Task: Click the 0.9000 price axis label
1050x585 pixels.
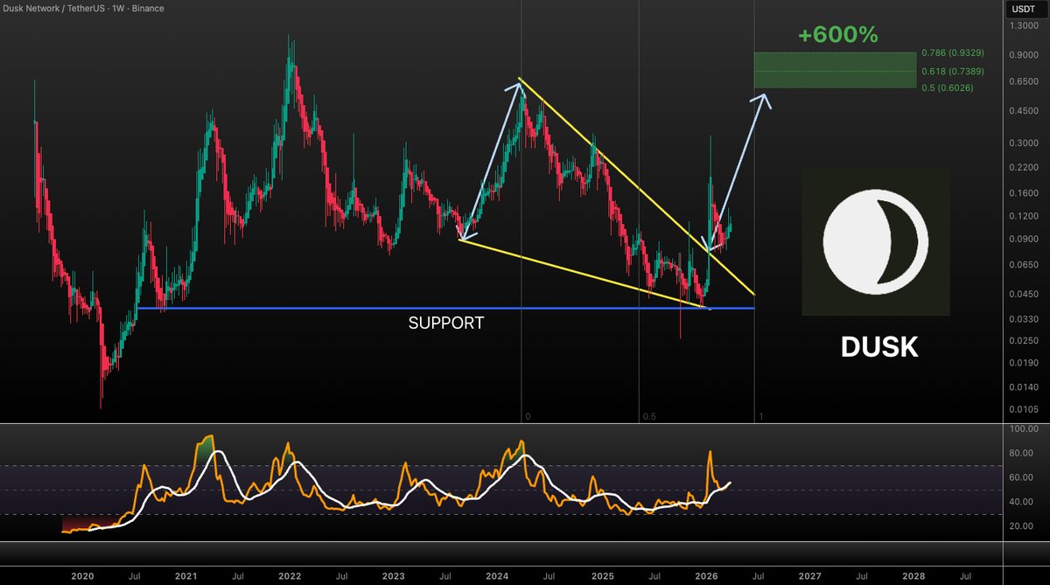Action: tap(1025, 55)
